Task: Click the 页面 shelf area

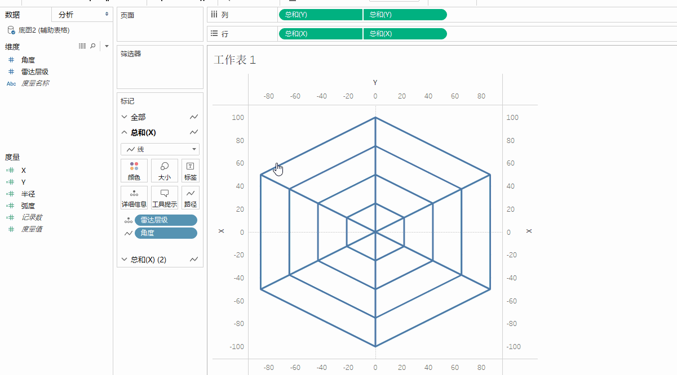Action: pos(160,25)
